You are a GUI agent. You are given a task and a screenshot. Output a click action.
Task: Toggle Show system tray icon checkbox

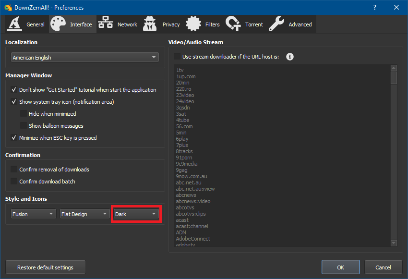[x=14, y=102]
